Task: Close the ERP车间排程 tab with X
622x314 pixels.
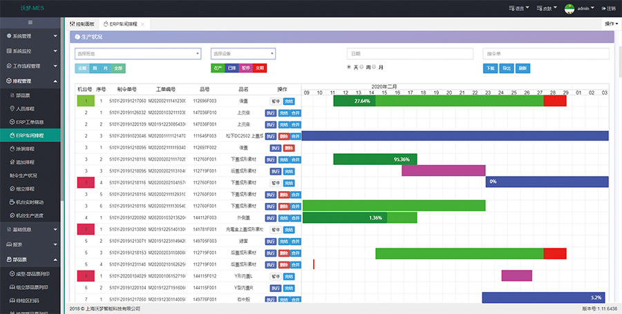Action: pyautogui.click(x=143, y=23)
